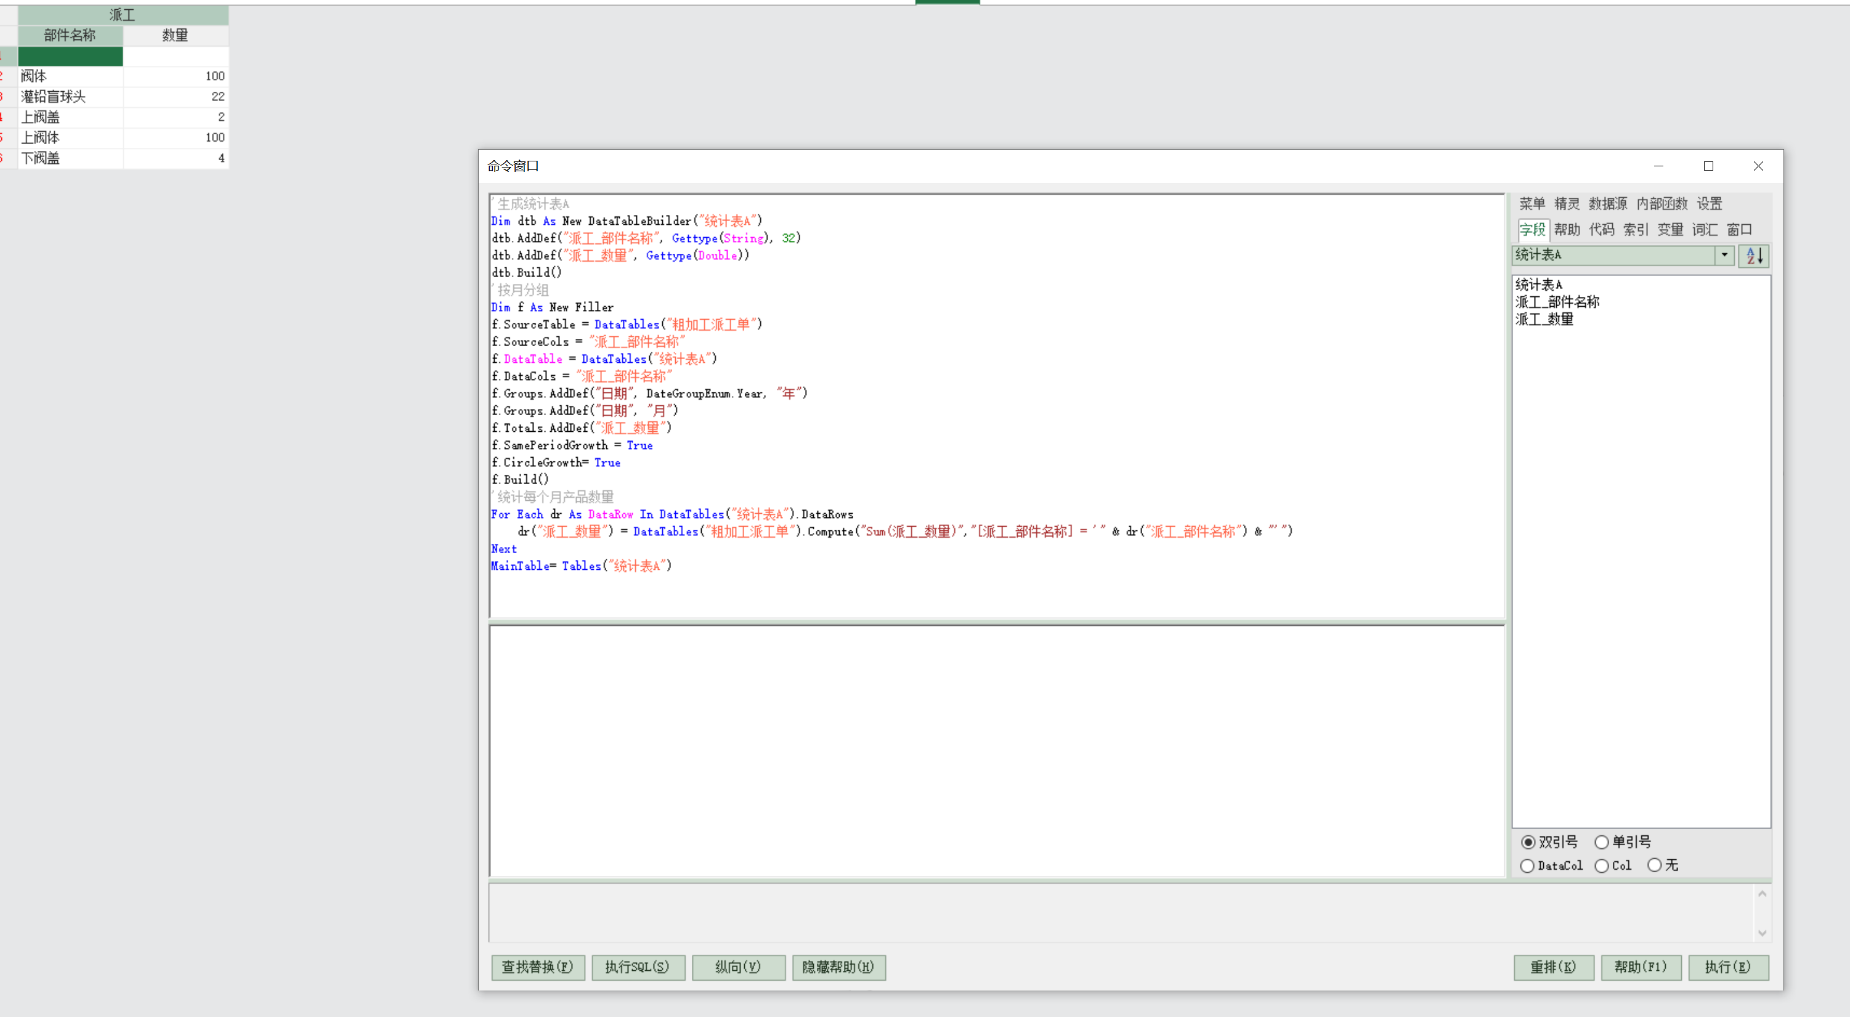The width and height of the screenshot is (1850, 1017).
Task: Open the 帮助 tab in side panel
Action: 1567,230
